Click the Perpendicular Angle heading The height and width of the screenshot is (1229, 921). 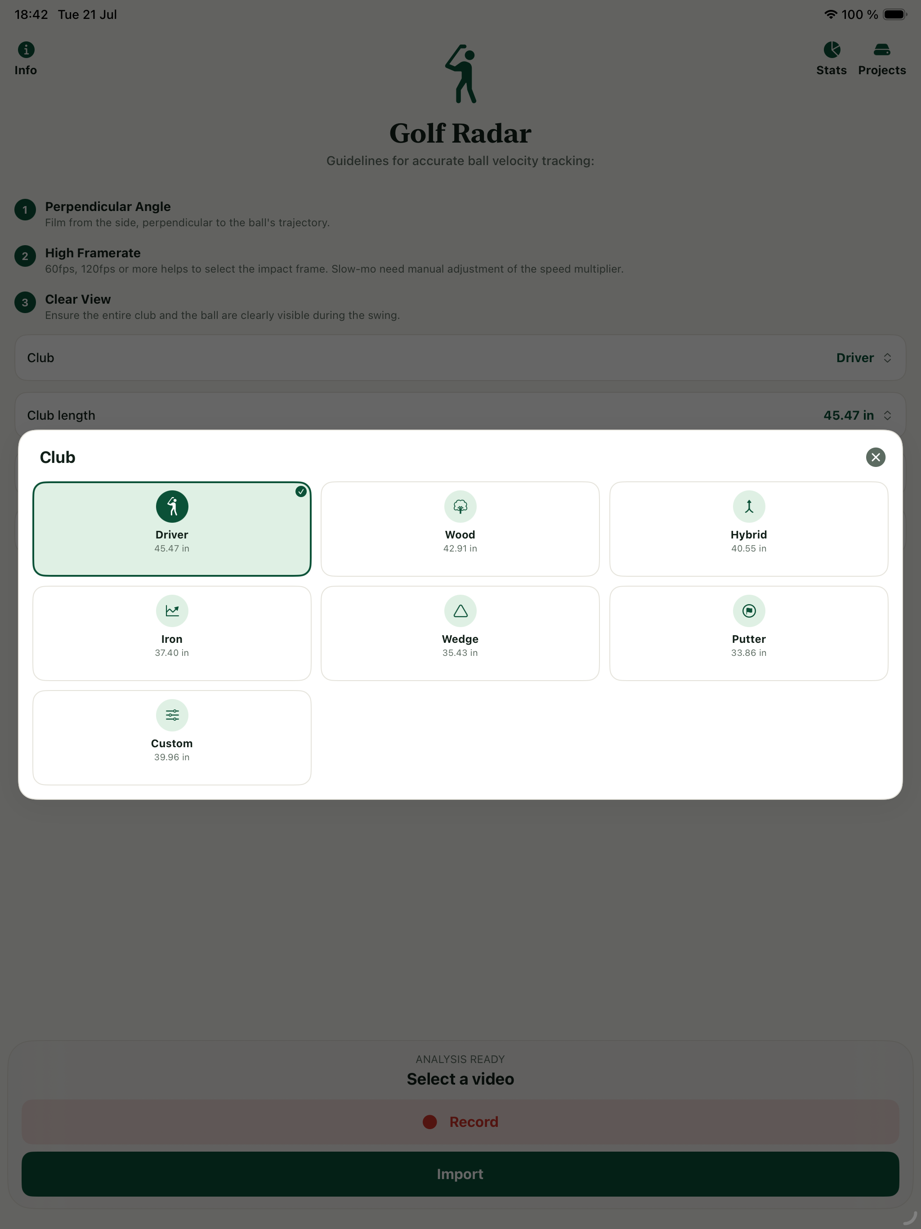click(108, 206)
